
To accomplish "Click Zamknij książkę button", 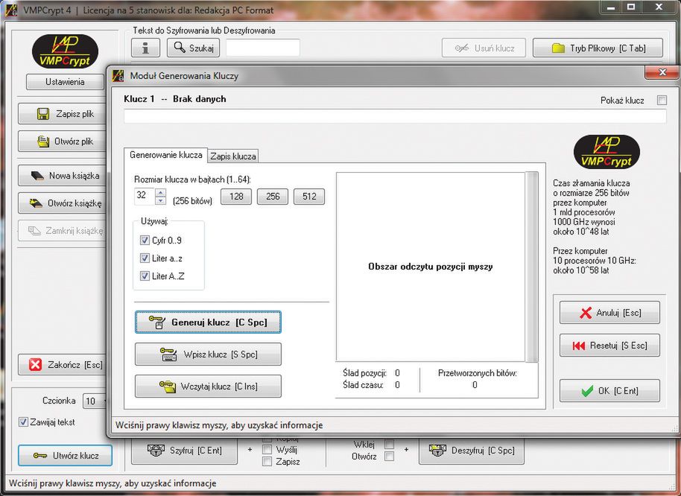I will tap(62, 230).
